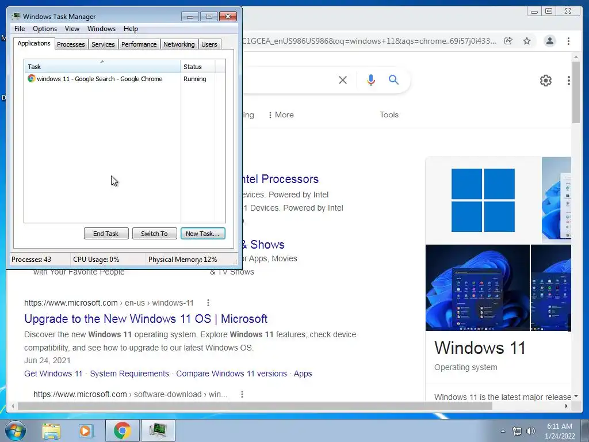589x442 pixels.
Task: Switch to the Performance tab
Action: coord(139,44)
